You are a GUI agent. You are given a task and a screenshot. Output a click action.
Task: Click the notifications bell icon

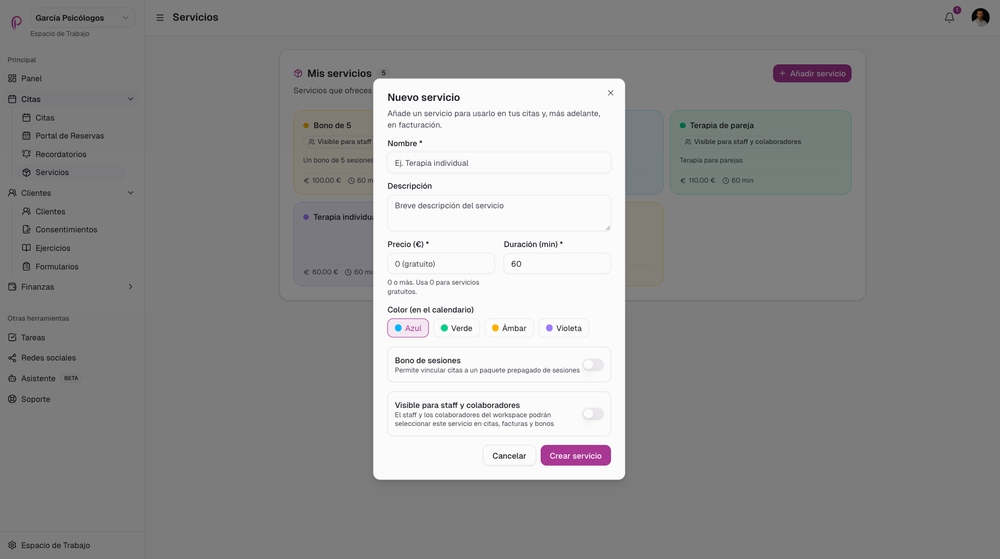pos(949,17)
